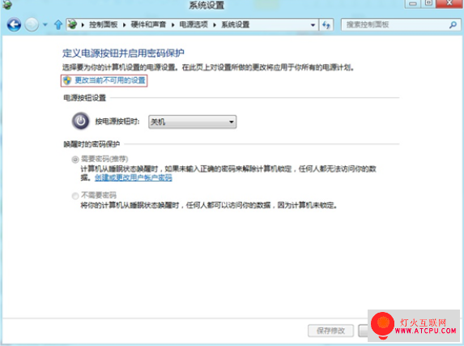Viewport: 464px width, 346px height.
Task: Click the refresh button beside address bar
Action: [x=326, y=25]
